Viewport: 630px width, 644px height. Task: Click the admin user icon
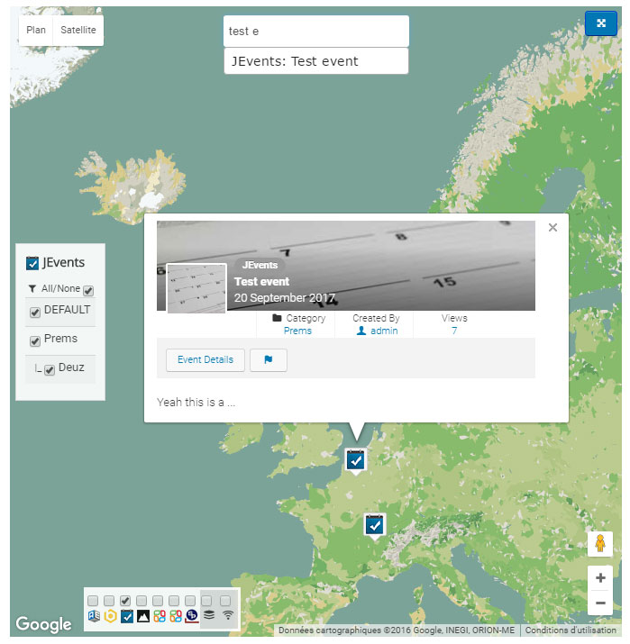[361, 331]
